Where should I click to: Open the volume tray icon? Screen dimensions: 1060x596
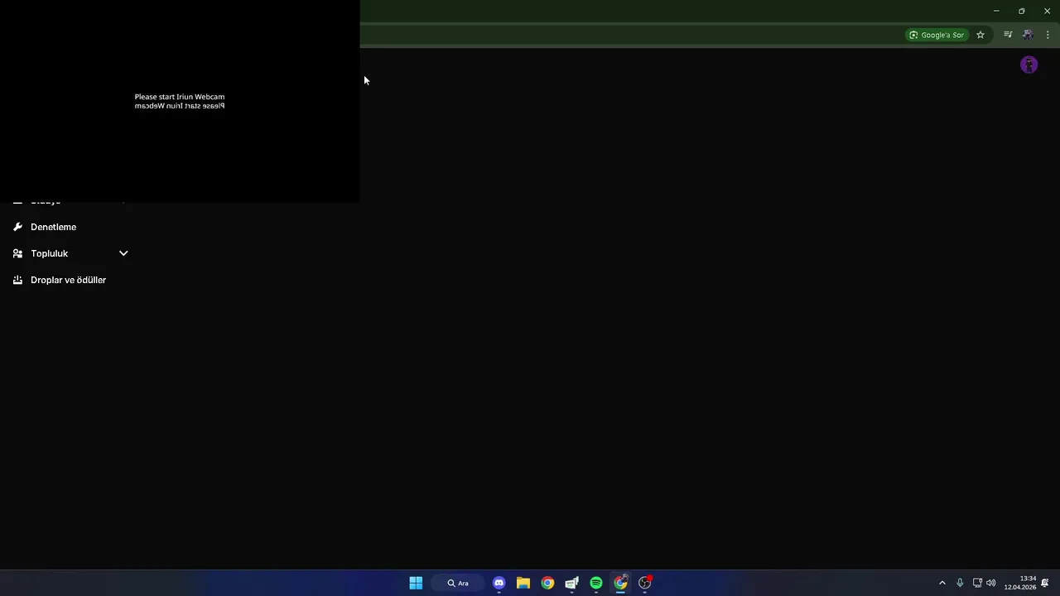click(991, 583)
